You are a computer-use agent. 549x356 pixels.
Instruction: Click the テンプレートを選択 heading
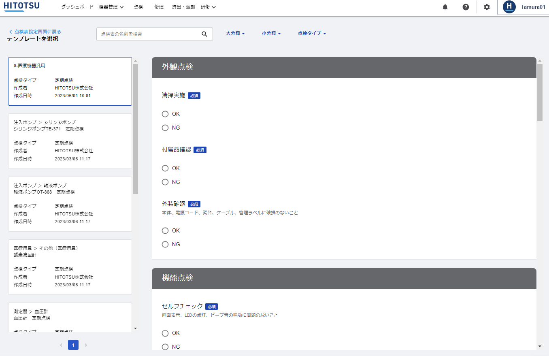click(32, 39)
